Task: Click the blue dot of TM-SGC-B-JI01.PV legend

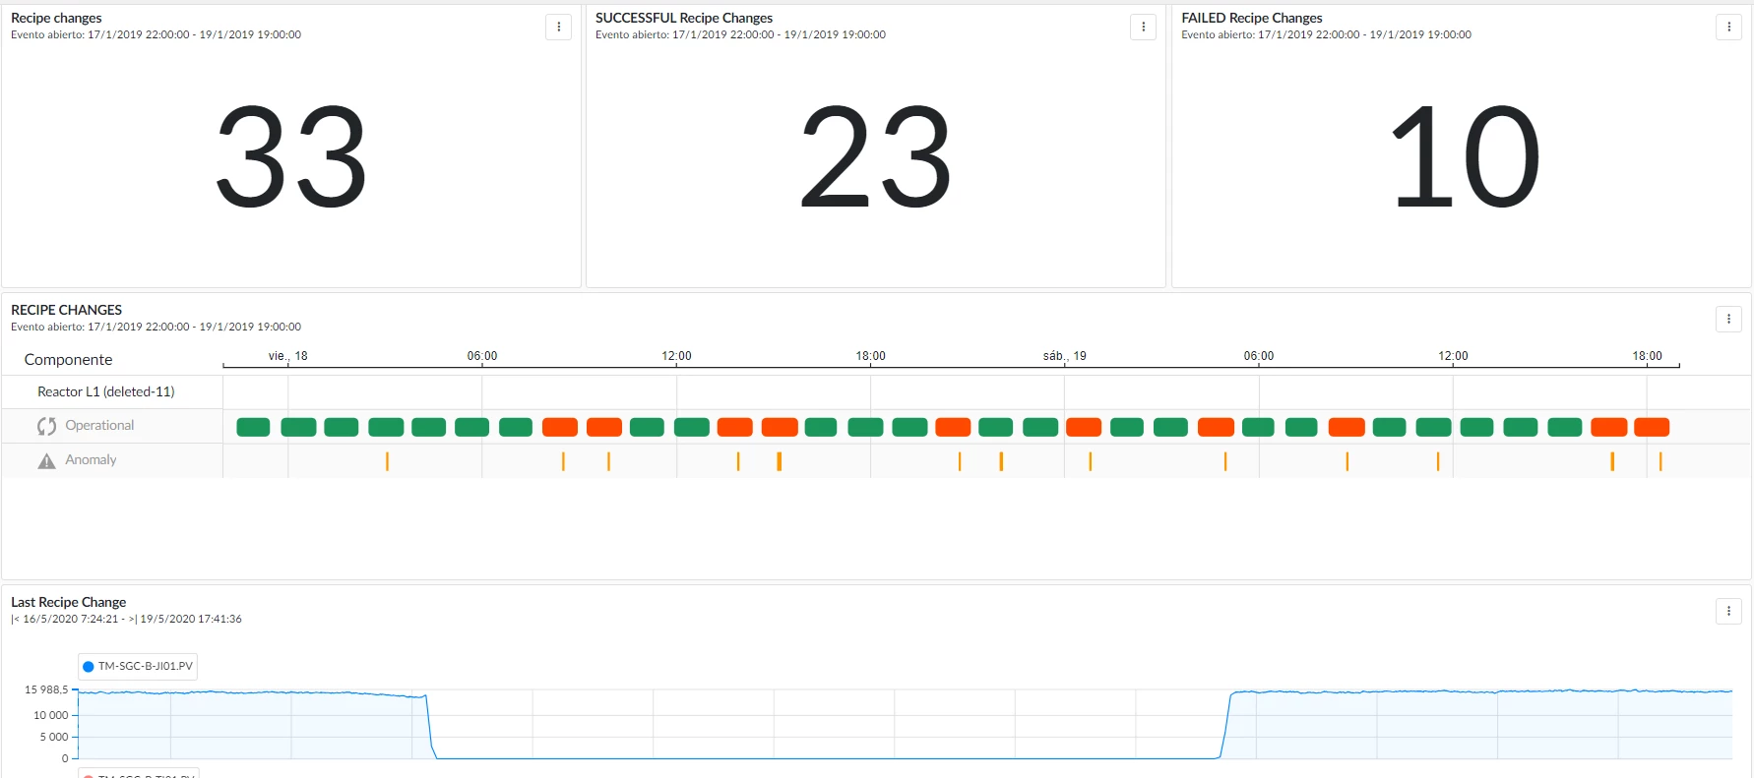Action: [x=88, y=667]
